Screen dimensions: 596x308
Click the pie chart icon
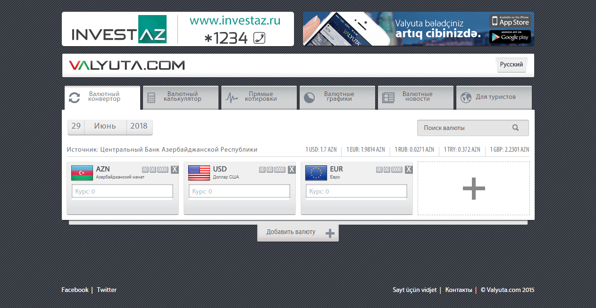[309, 97]
